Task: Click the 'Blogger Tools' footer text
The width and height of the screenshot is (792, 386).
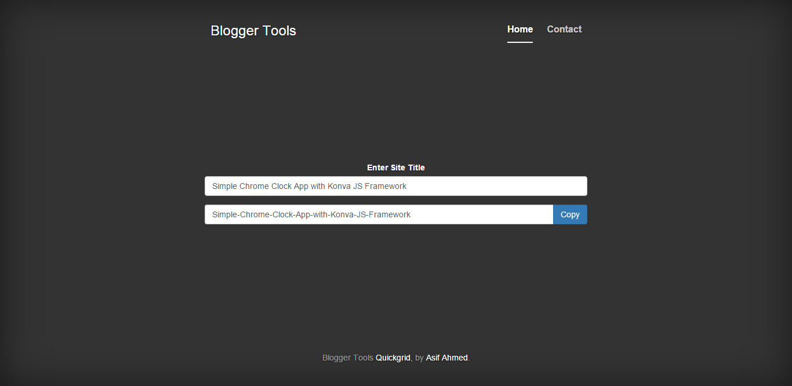Action: click(x=348, y=358)
